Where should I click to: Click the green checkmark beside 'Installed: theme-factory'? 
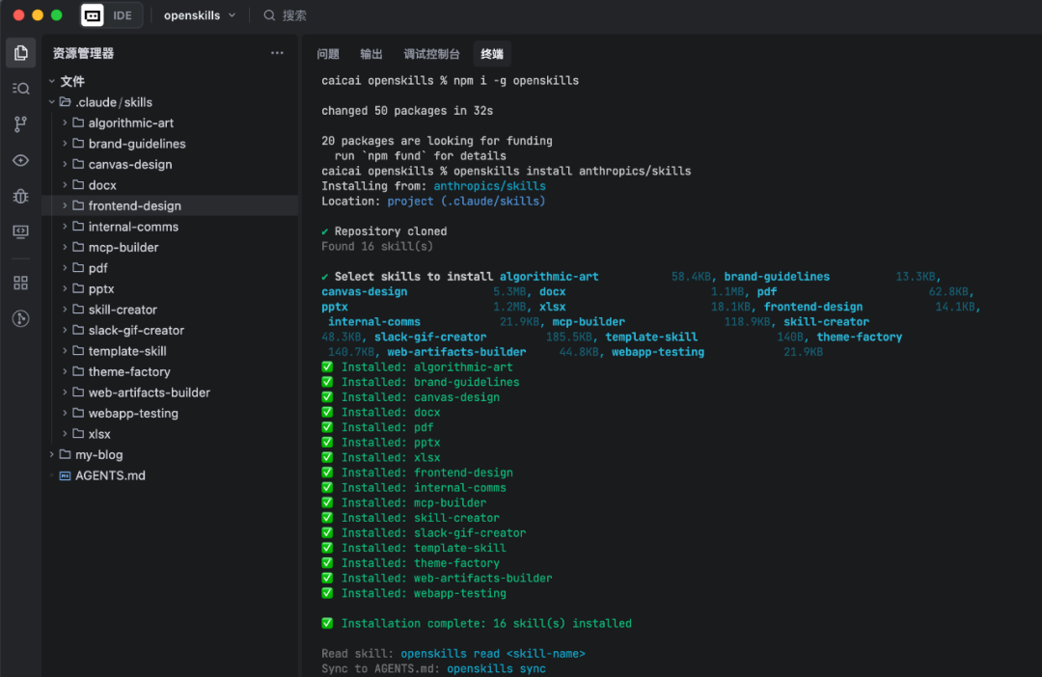[327, 563]
